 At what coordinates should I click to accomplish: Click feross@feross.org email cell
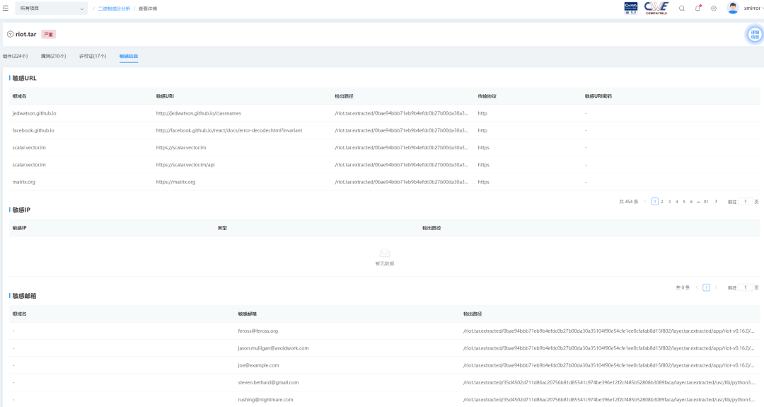point(257,331)
